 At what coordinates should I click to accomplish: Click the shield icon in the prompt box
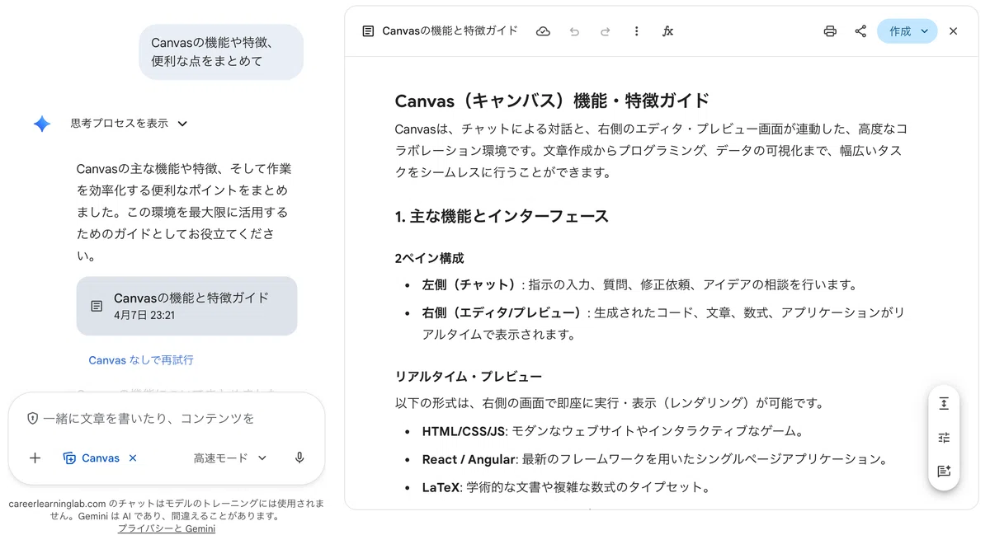point(32,419)
